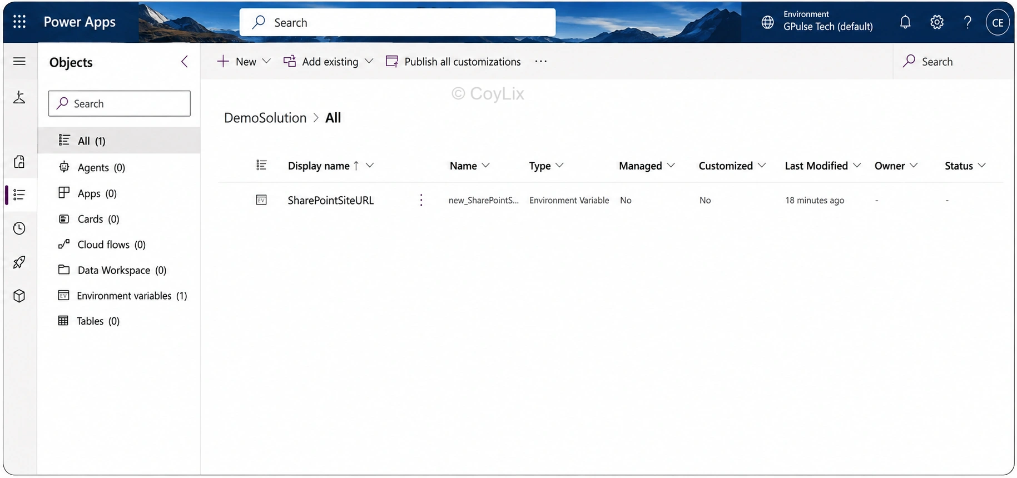
Task: Open the help question mark icon
Action: (968, 22)
